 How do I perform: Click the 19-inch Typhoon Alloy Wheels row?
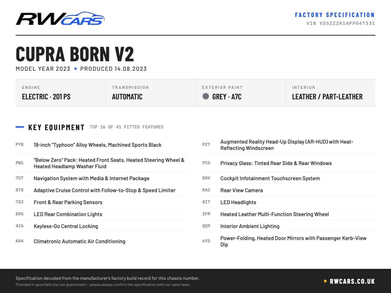click(102, 145)
